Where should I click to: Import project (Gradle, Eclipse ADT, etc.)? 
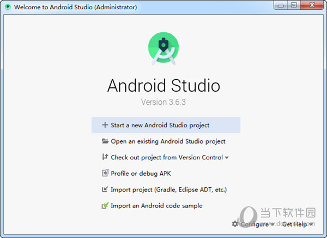tap(169, 189)
